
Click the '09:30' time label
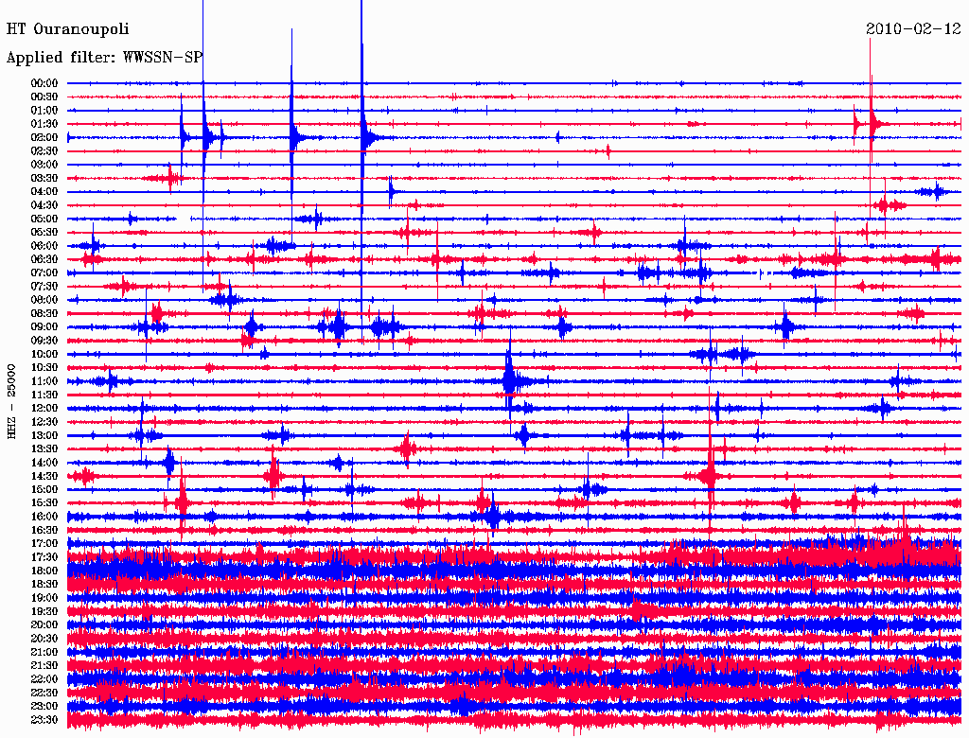(44, 340)
